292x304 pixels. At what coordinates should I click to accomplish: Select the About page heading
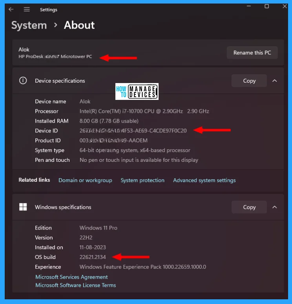coord(79,25)
